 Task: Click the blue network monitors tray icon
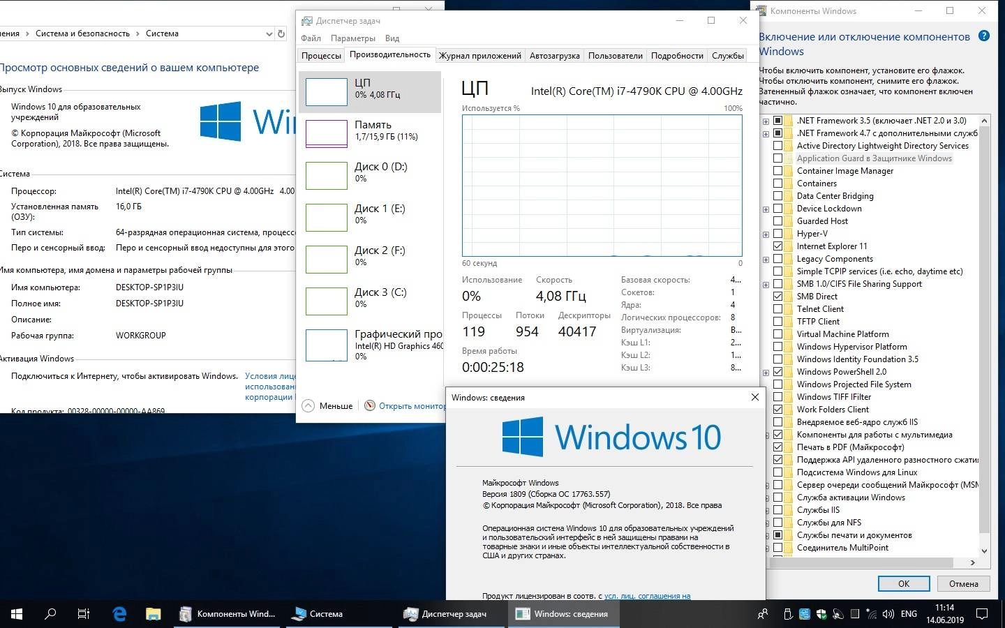click(805, 614)
